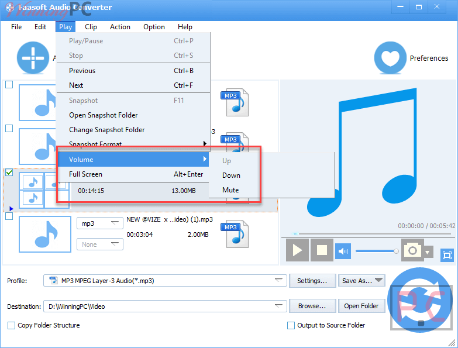
Task: Open the Save As dropdown arrow
Action: (x=379, y=280)
